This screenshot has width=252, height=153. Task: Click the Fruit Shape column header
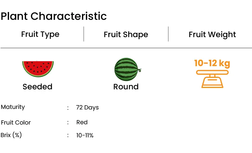pyautogui.click(x=126, y=35)
